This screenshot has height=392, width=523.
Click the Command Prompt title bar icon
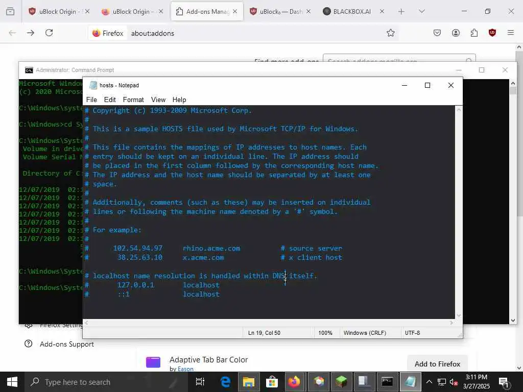tap(29, 70)
